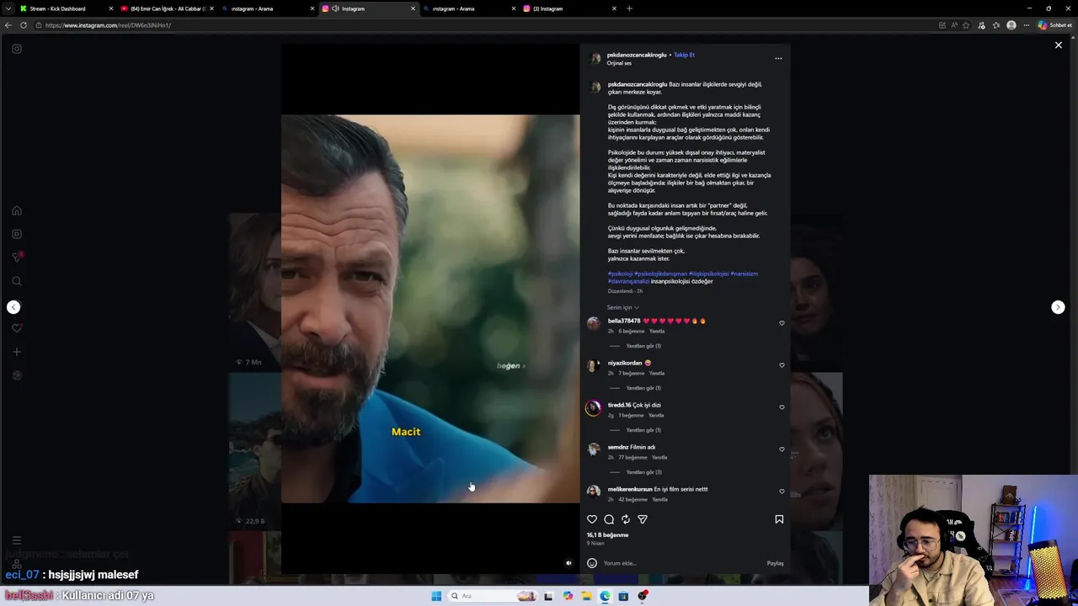The width and height of the screenshot is (1078, 606).
Task: Switch to the first 'instagram - Arama' tab
Action: click(268, 8)
